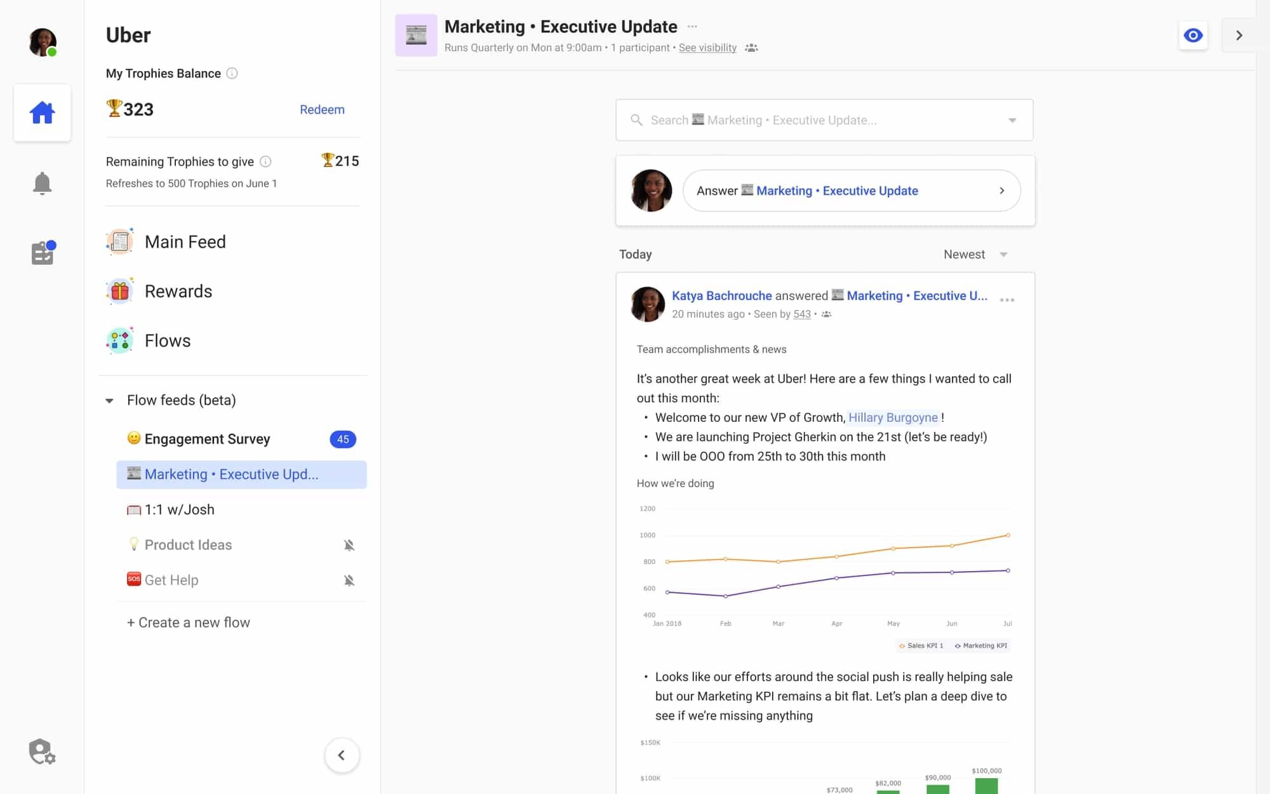Screen dimensions: 1270x794
Task: Unmute notifications for Product Ideas flow
Action: click(x=350, y=544)
